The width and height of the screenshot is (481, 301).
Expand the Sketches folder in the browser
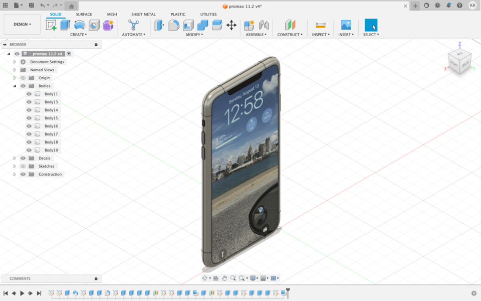(14, 166)
